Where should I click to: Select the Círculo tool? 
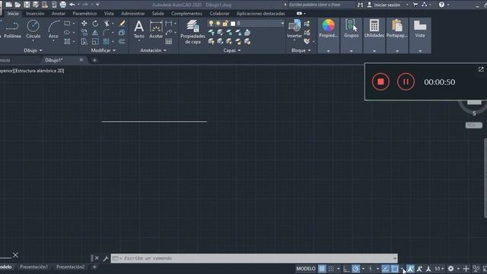(x=33, y=30)
